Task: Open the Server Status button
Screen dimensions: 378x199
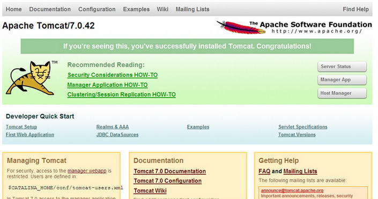Action: click(342, 67)
